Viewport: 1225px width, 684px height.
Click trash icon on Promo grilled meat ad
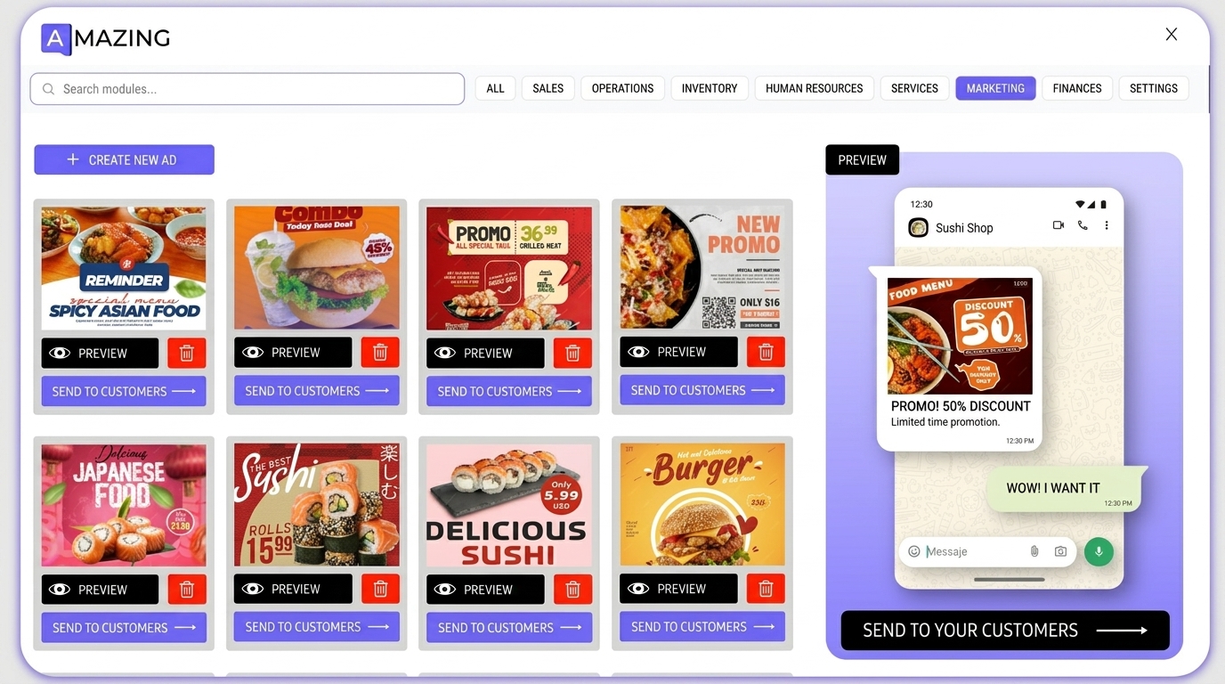[572, 354]
